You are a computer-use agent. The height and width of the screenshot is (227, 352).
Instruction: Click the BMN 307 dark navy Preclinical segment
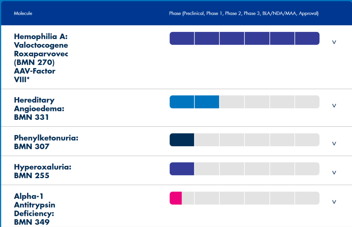[x=182, y=140]
